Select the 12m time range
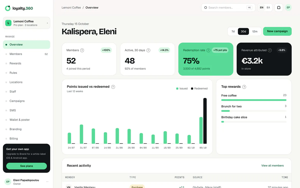Screen dimensions: 300x188 tap(255, 31)
